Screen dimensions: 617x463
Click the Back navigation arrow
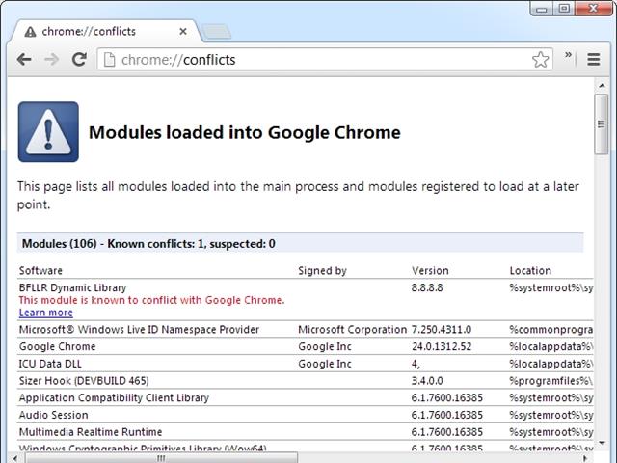point(23,60)
